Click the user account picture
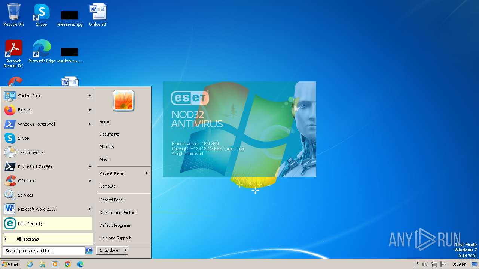 coord(123,101)
